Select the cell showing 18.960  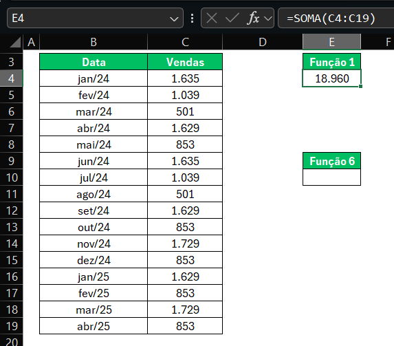331,78
